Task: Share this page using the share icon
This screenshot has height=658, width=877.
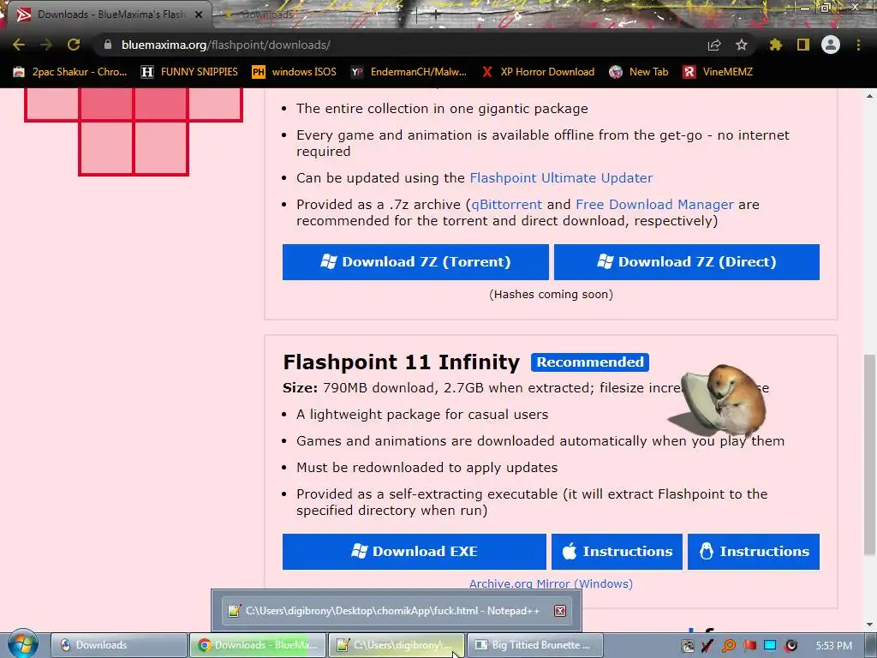Action: [x=714, y=45]
